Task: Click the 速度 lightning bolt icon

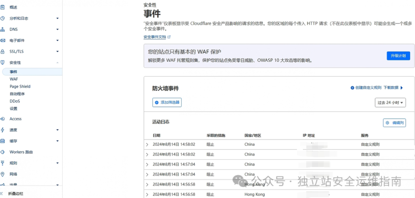Action: (x=2, y=130)
